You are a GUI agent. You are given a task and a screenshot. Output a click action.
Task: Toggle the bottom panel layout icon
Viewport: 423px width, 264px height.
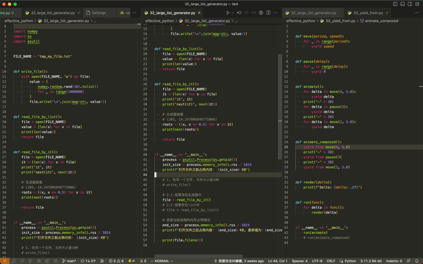[x=402, y=4]
